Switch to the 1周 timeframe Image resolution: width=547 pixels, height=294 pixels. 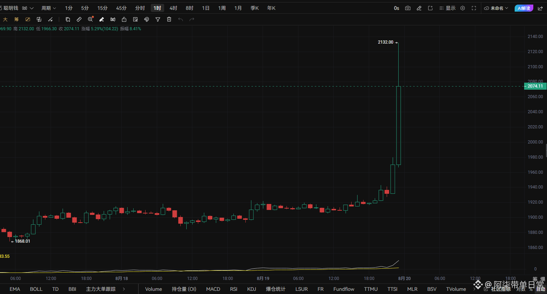[x=222, y=8]
